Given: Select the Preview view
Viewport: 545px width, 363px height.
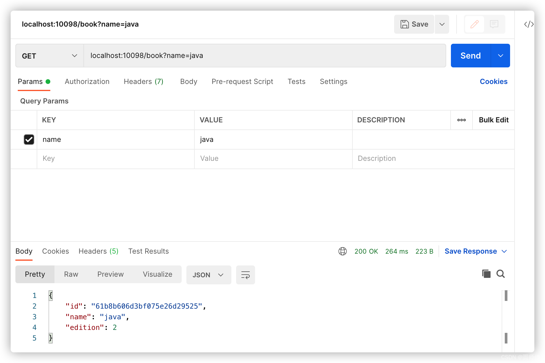Looking at the screenshot, I should pyautogui.click(x=110, y=274).
